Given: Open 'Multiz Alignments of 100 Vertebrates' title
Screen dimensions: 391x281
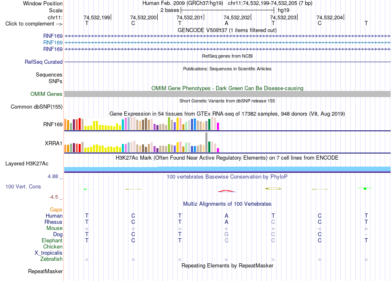Looking at the screenshot, I should pyautogui.click(x=227, y=204).
